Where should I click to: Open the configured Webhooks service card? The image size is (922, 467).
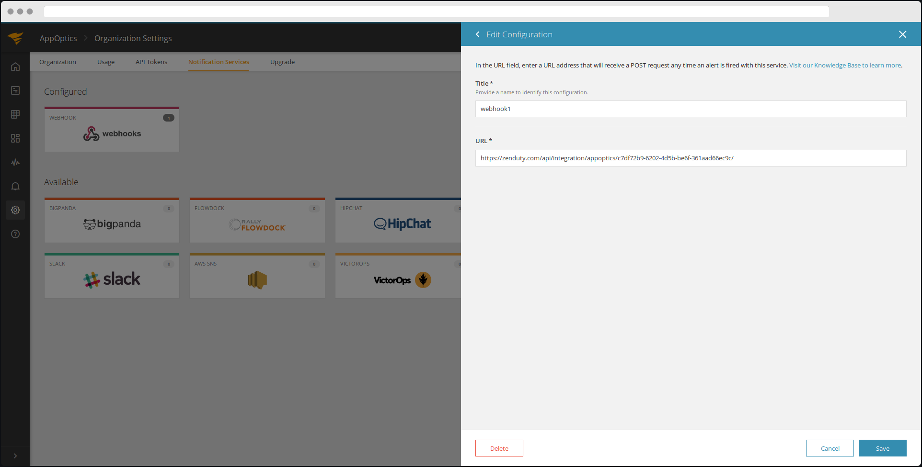(x=112, y=129)
